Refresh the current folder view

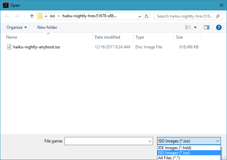point(147,16)
